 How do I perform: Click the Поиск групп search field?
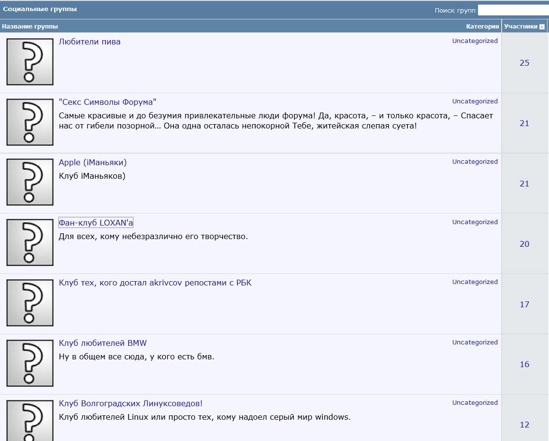point(513,10)
